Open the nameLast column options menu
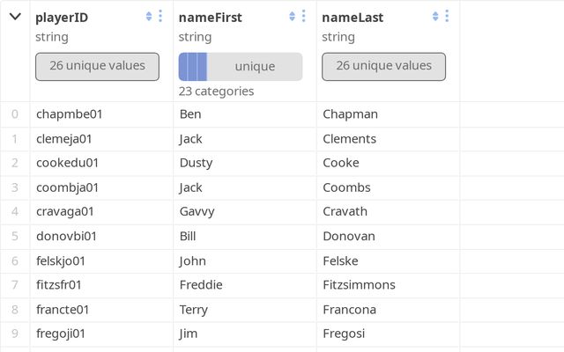564x352 pixels. click(447, 17)
